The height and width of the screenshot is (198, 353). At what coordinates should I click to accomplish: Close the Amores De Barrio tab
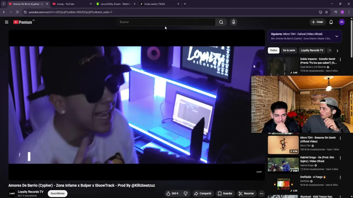47,4
